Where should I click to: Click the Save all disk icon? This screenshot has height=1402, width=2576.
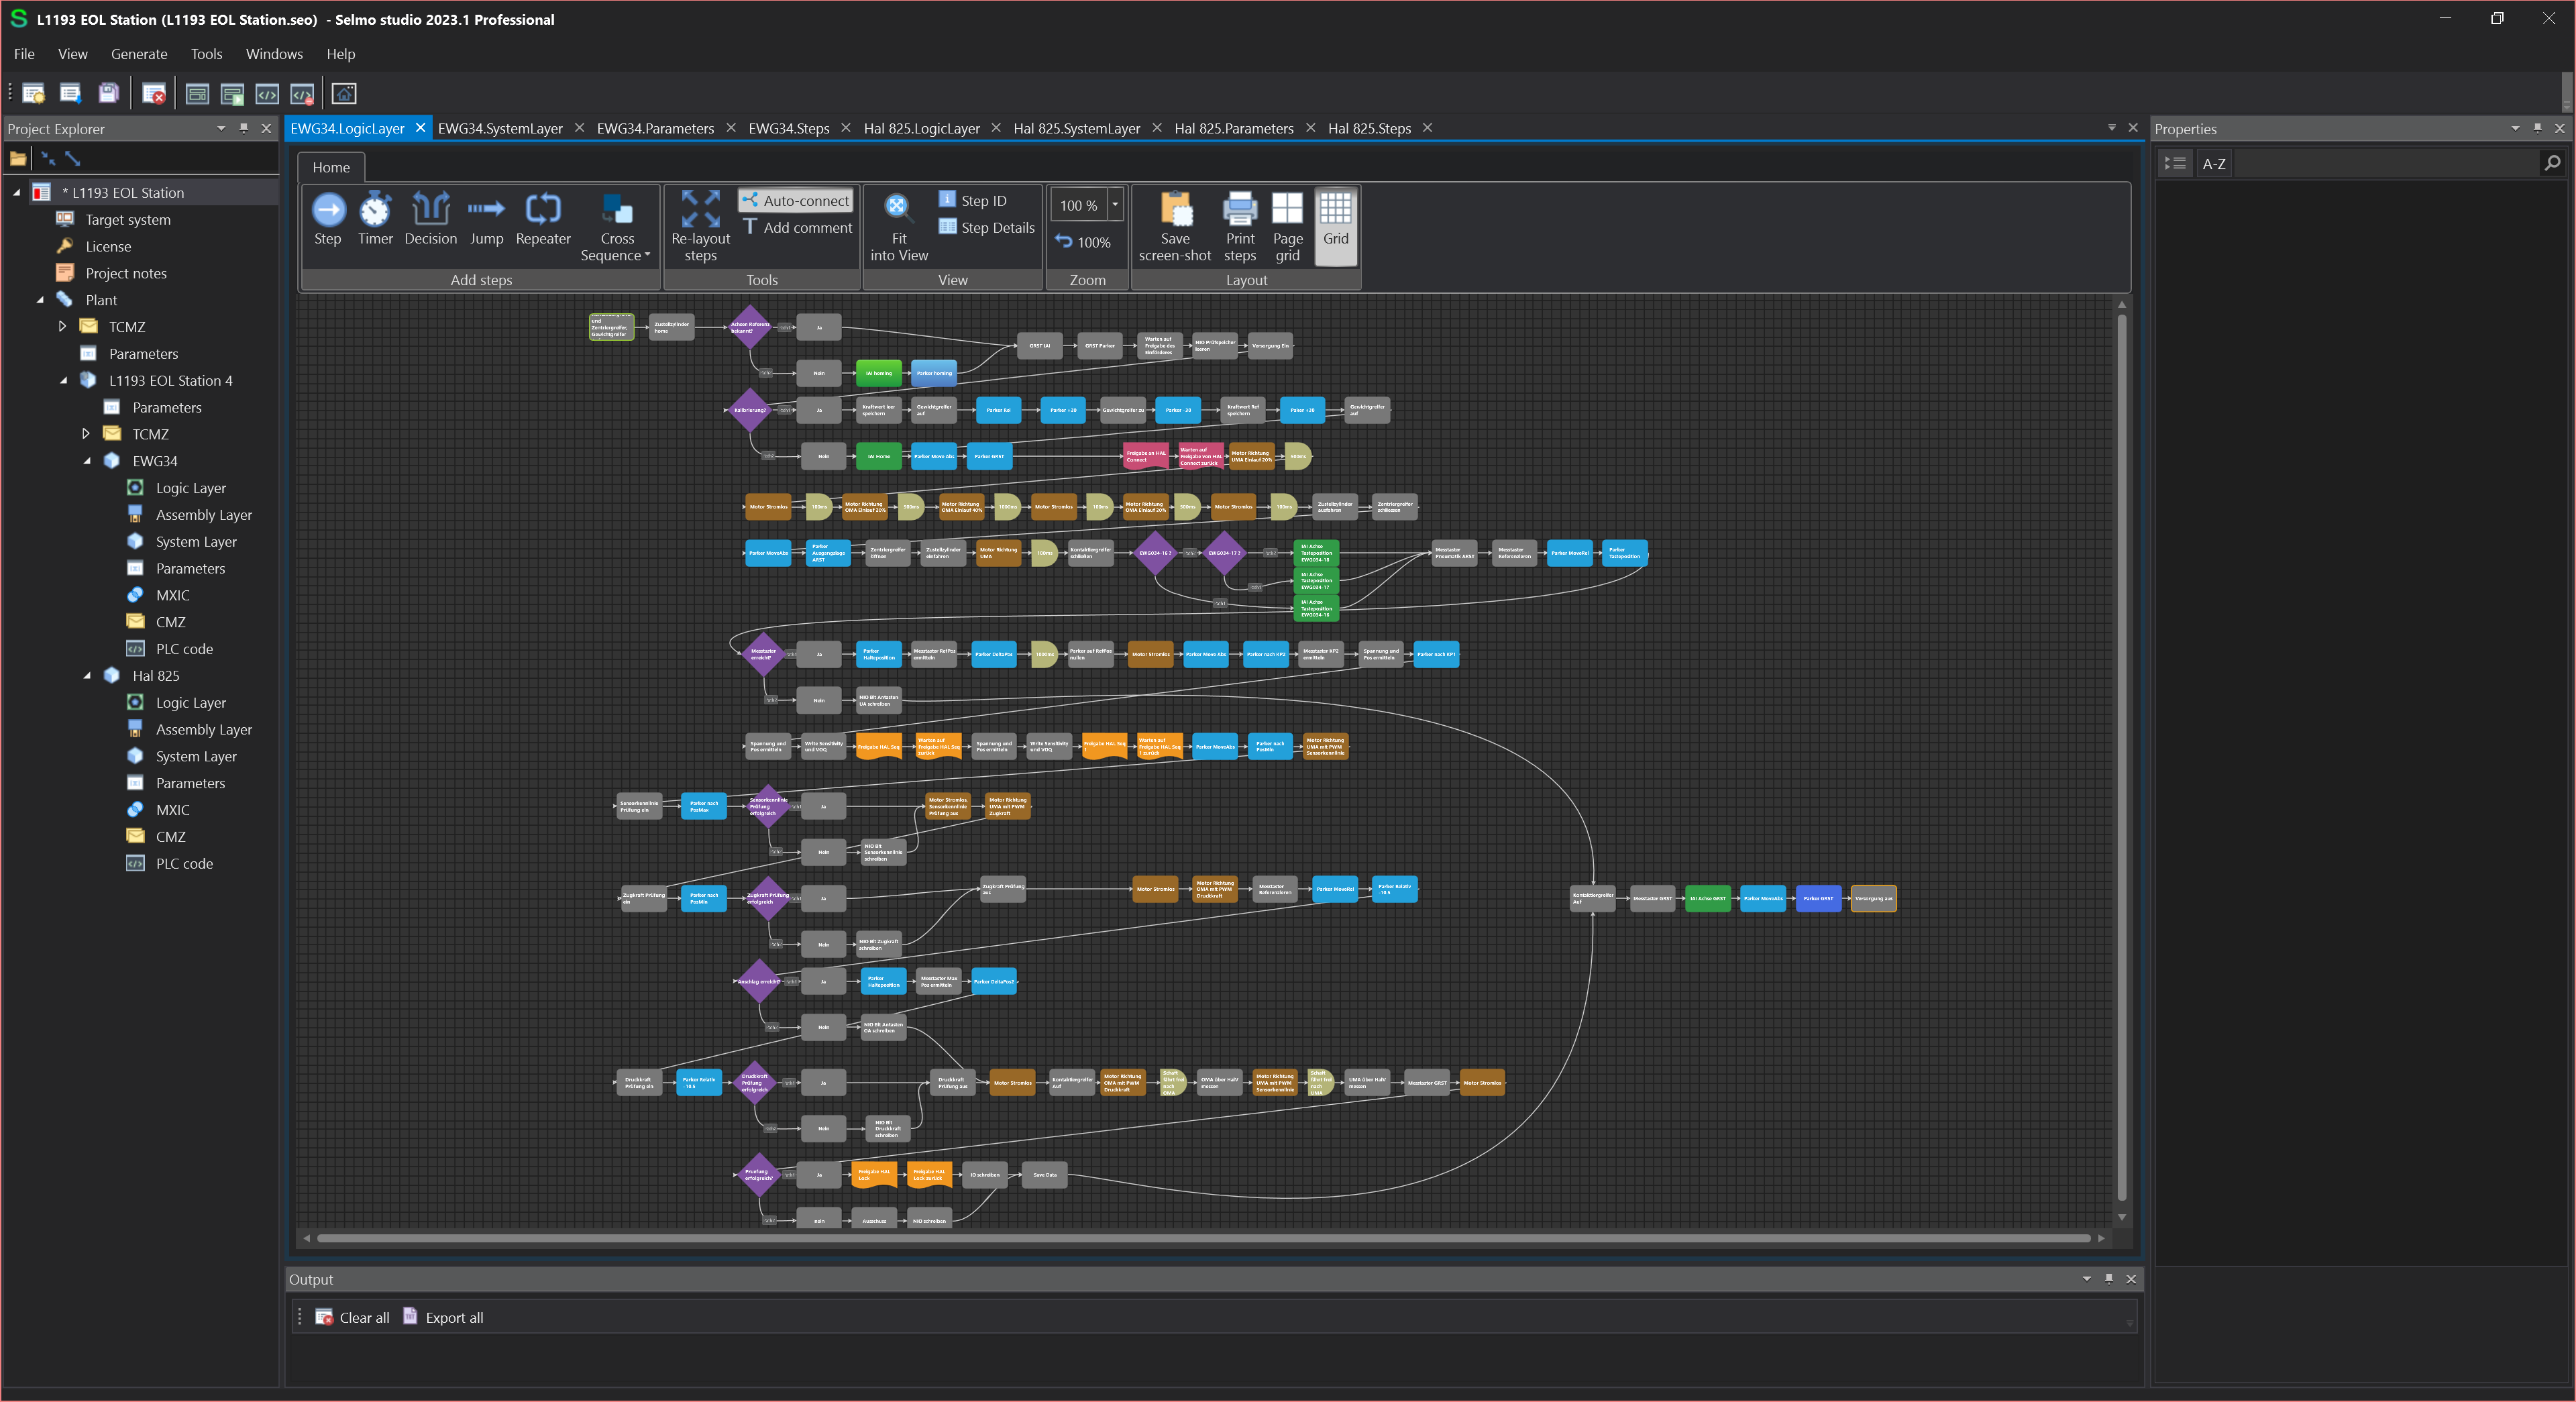click(108, 94)
